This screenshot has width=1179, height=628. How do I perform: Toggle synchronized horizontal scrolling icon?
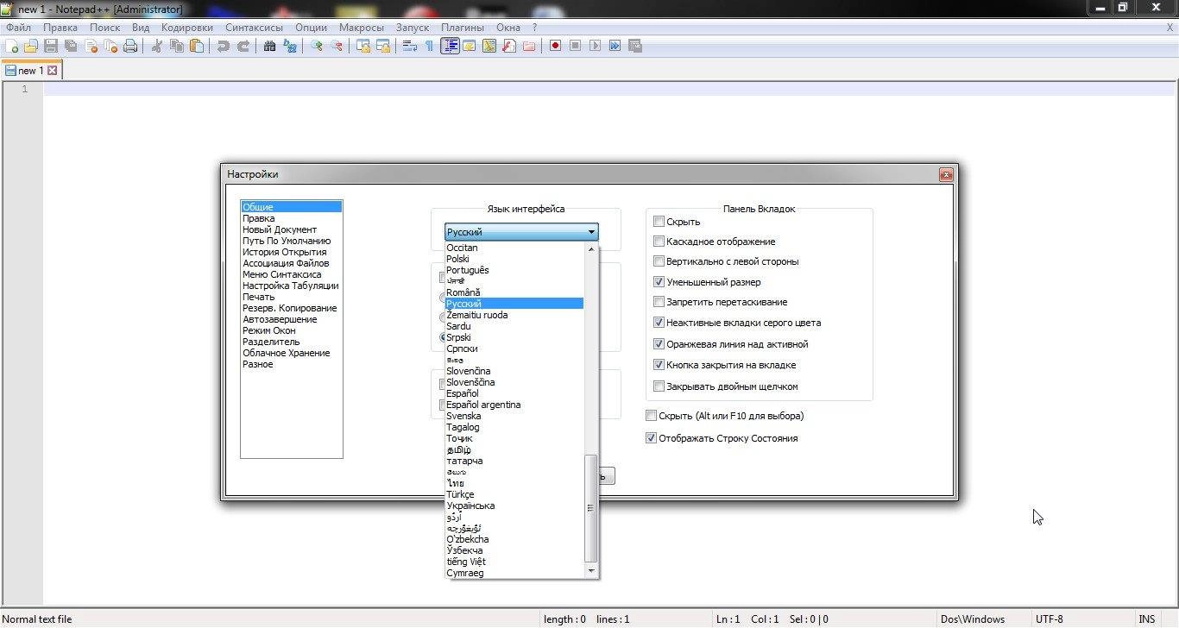coord(383,46)
